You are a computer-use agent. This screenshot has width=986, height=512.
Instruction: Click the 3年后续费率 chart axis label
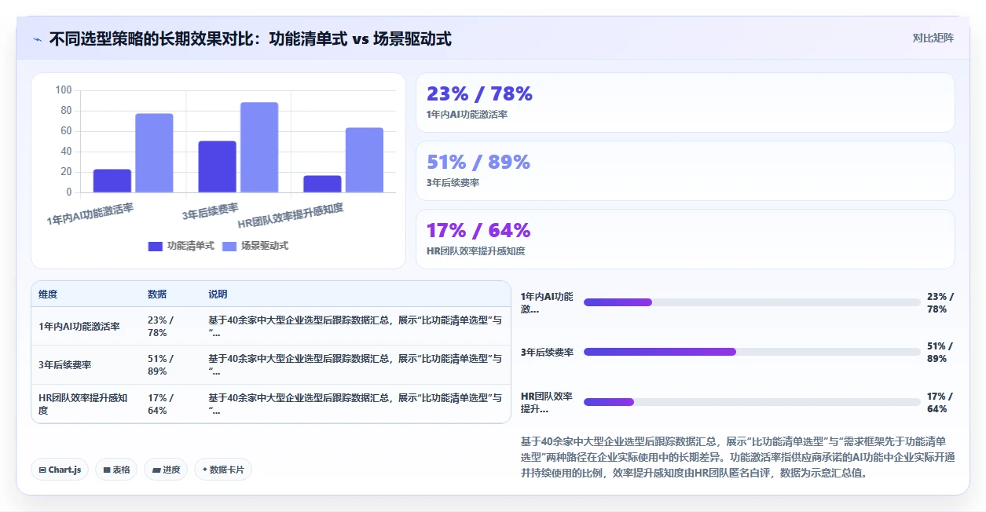211,210
